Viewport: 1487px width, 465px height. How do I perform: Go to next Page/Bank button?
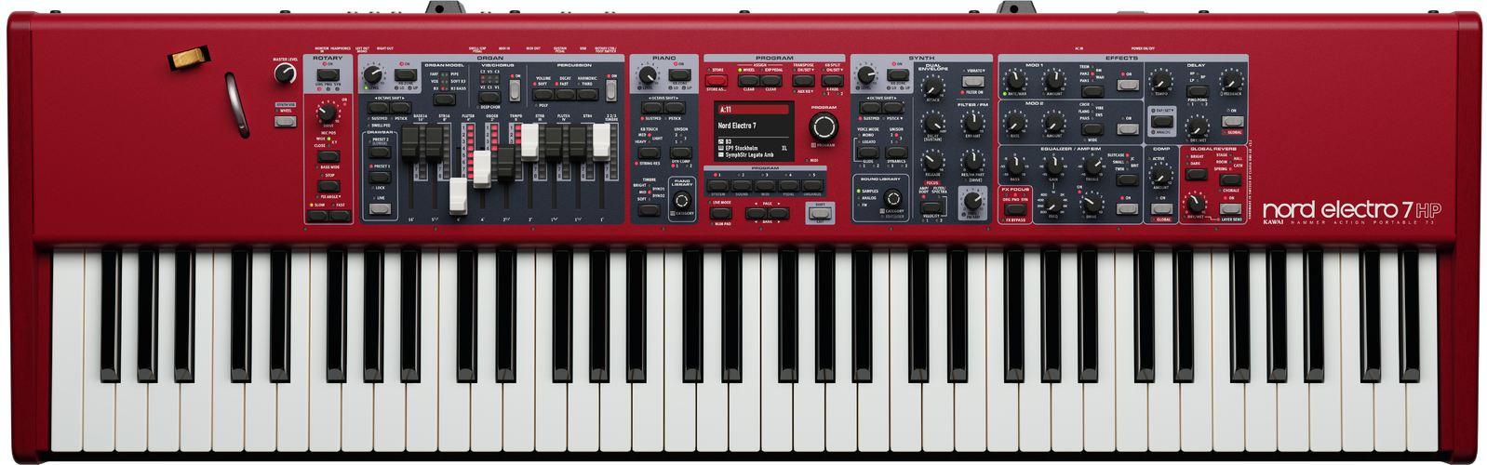[779, 213]
